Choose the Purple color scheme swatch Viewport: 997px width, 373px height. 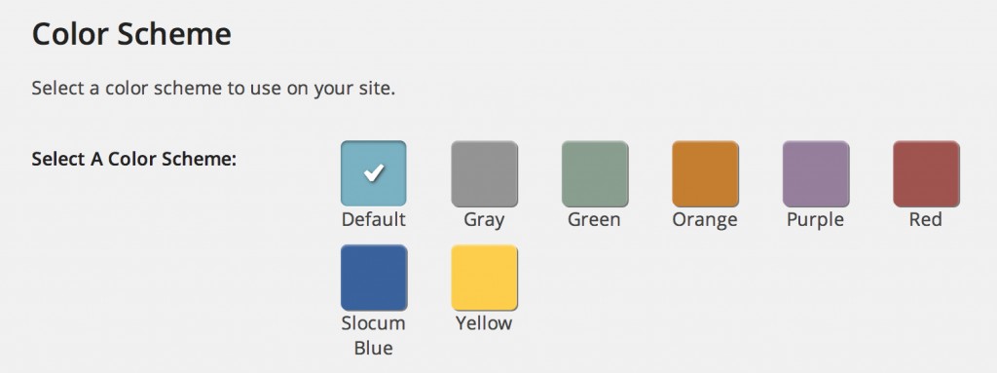(x=816, y=173)
